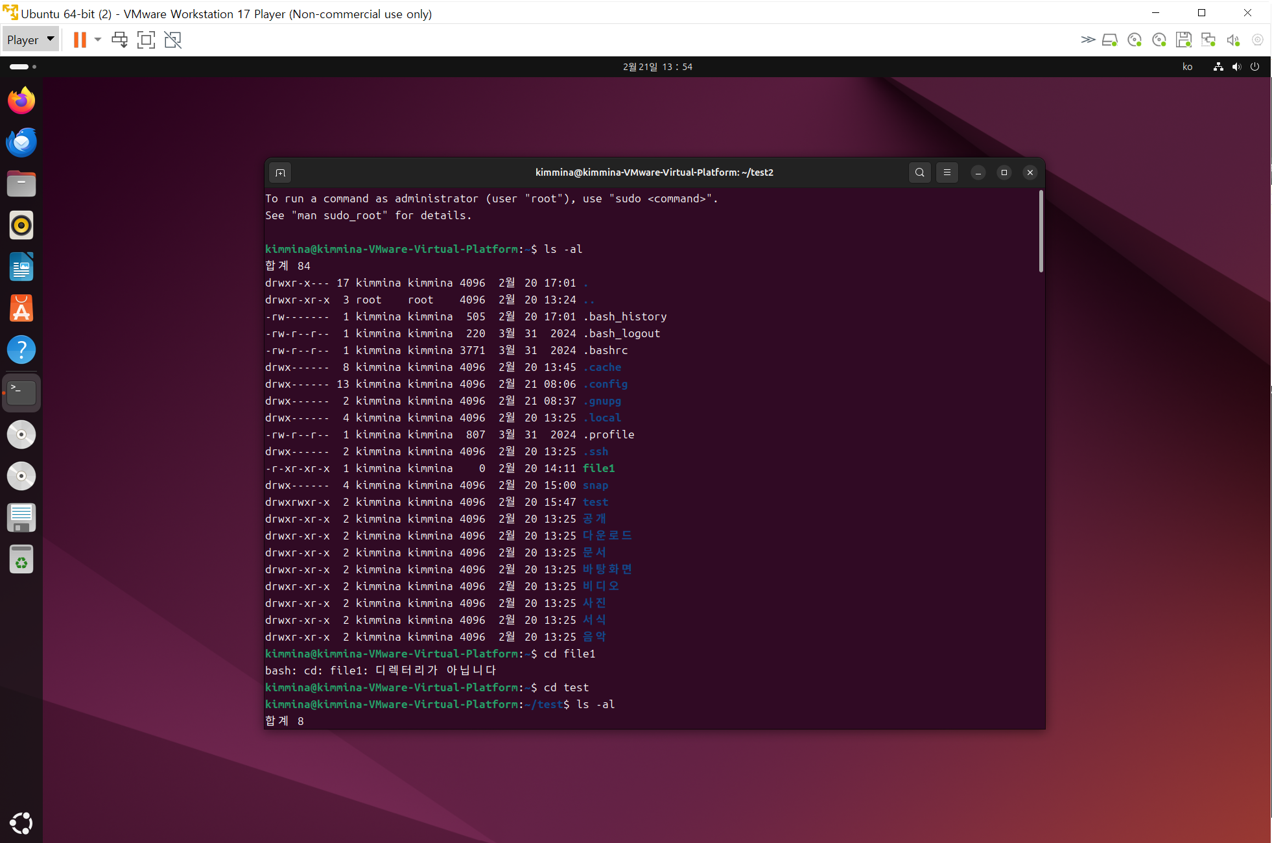The image size is (1272, 843).
Task: Launch Rhythmbox music player
Action: click(x=21, y=225)
